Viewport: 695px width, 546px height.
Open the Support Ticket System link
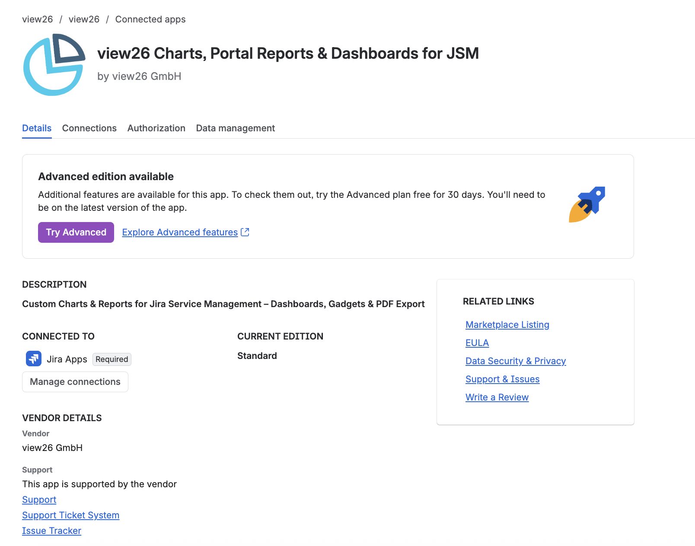point(71,515)
